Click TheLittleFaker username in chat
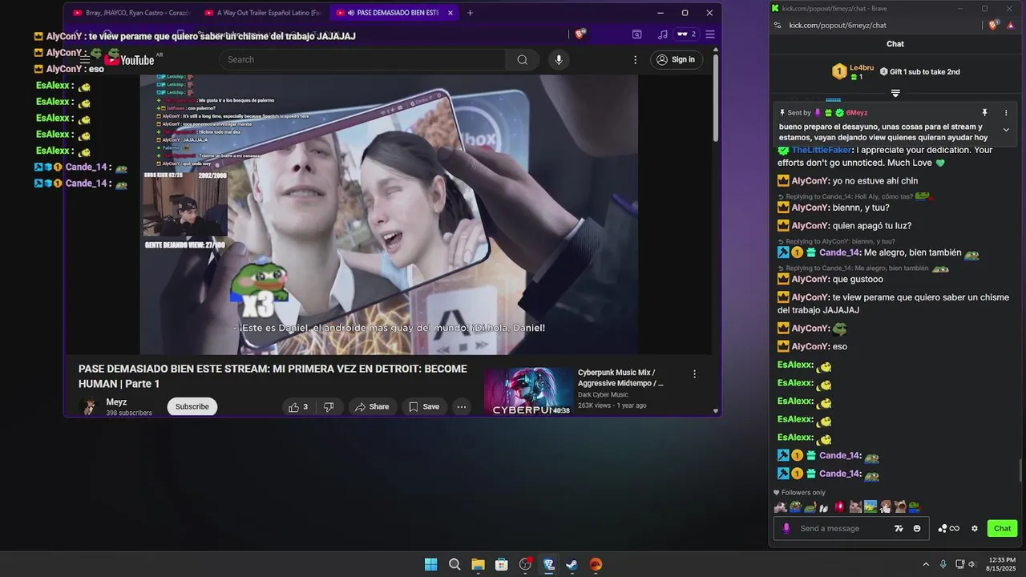This screenshot has width=1026, height=577. click(x=822, y=150)
